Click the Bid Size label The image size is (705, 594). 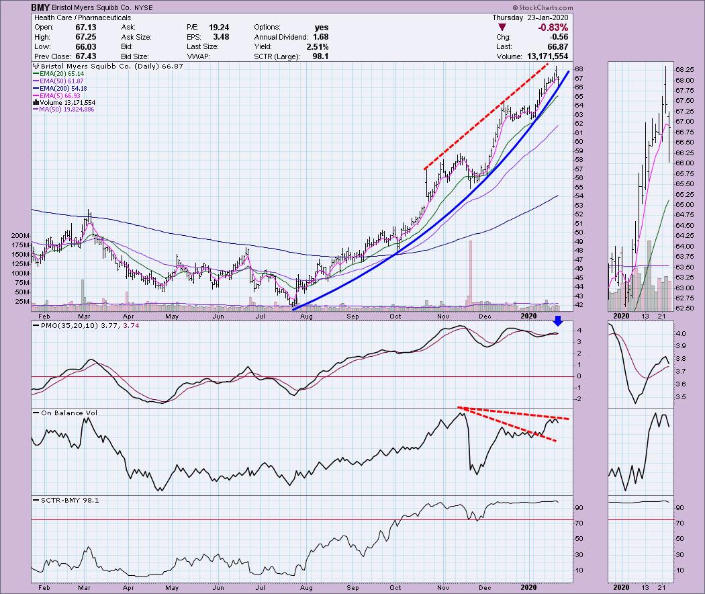click(x=135, y=56)
